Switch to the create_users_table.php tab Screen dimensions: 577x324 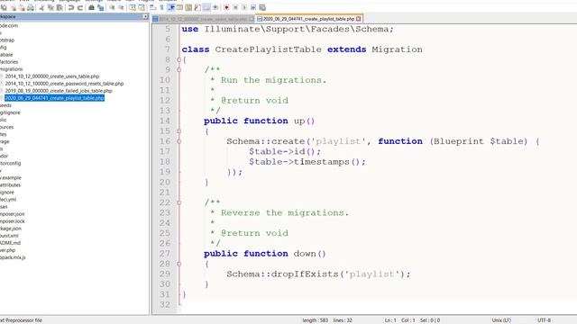click(203, 19)
